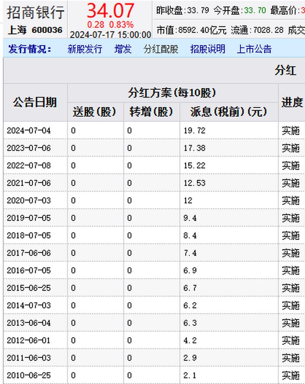The image size is (305, 384).
Task: Click date cell 2016-07-05
Action: tap(29, 270)
